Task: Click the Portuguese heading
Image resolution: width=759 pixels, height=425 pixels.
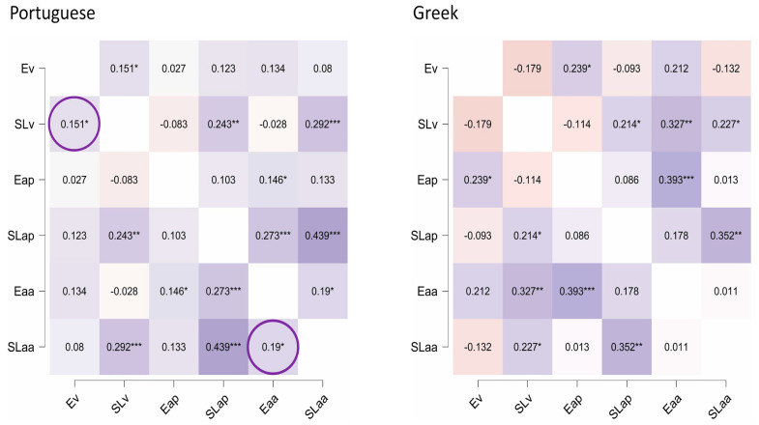Action: (x=52, y=14)
